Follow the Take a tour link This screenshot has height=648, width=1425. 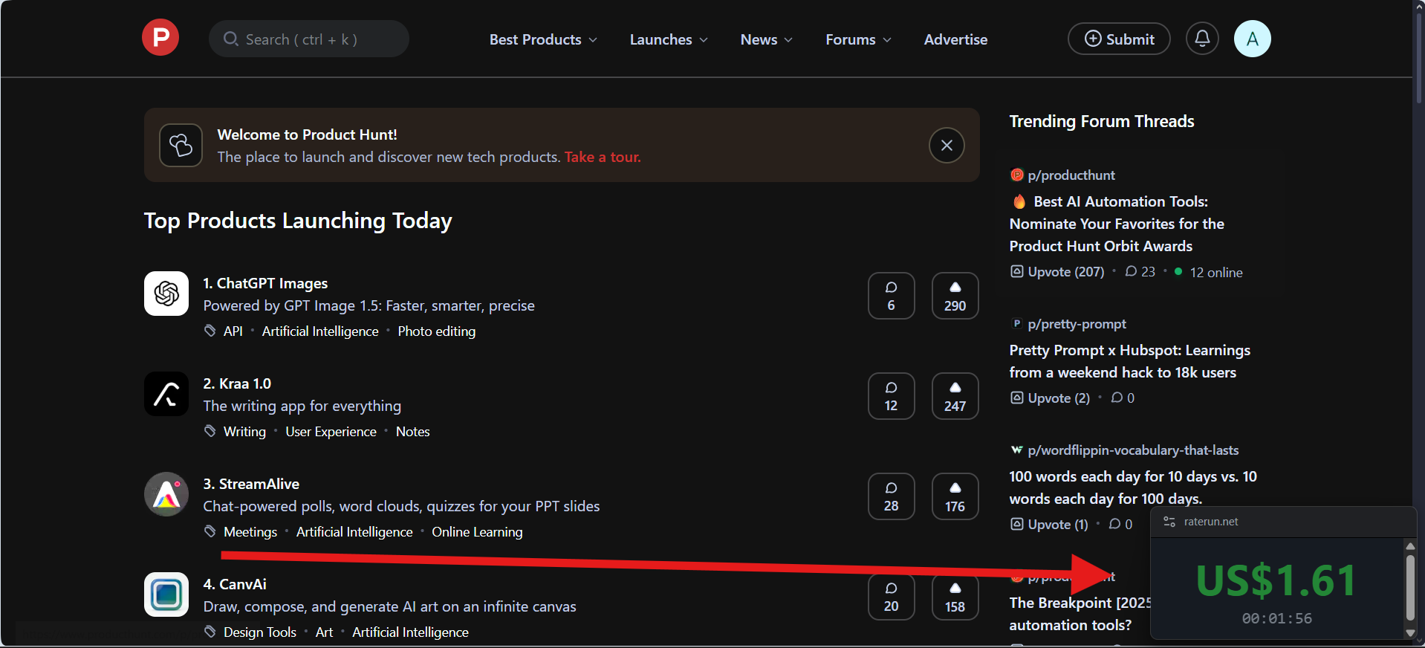(603, 157)
